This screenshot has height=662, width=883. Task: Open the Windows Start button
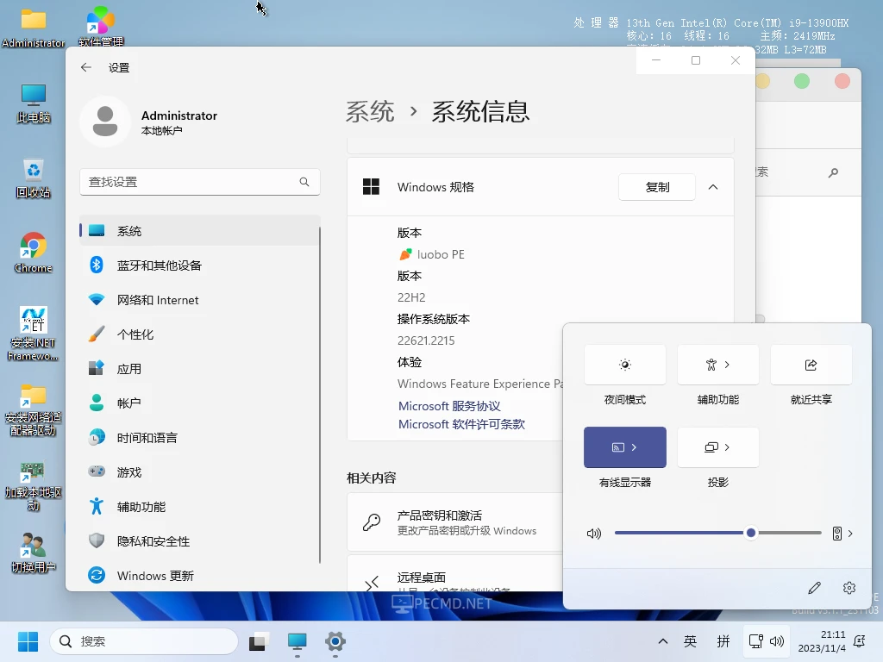(28, 641)
